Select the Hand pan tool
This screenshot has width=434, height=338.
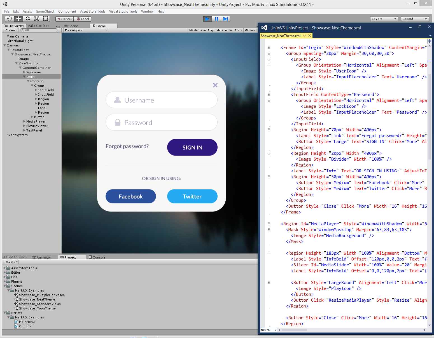click(x=9, y=18)
